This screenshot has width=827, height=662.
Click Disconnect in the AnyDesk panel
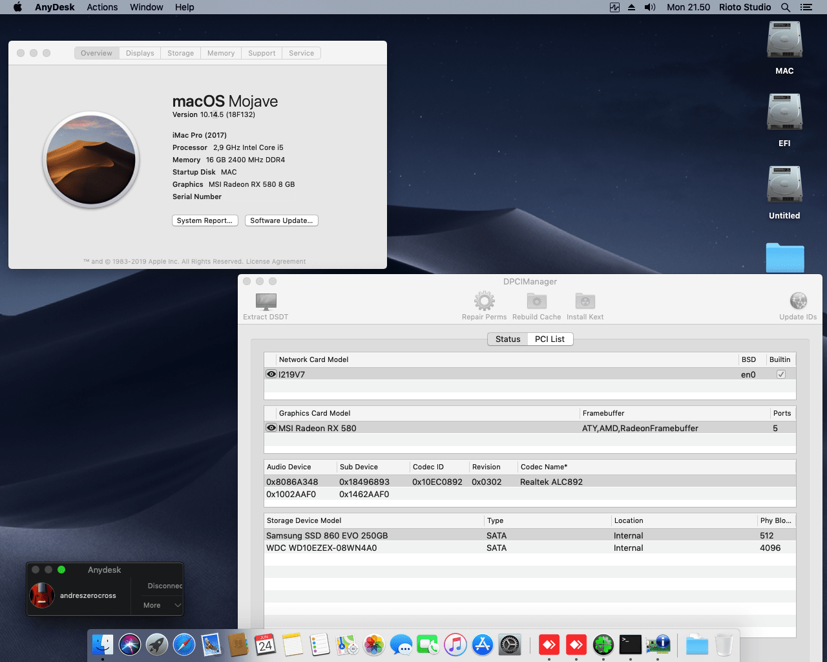(x=163, y=586)
